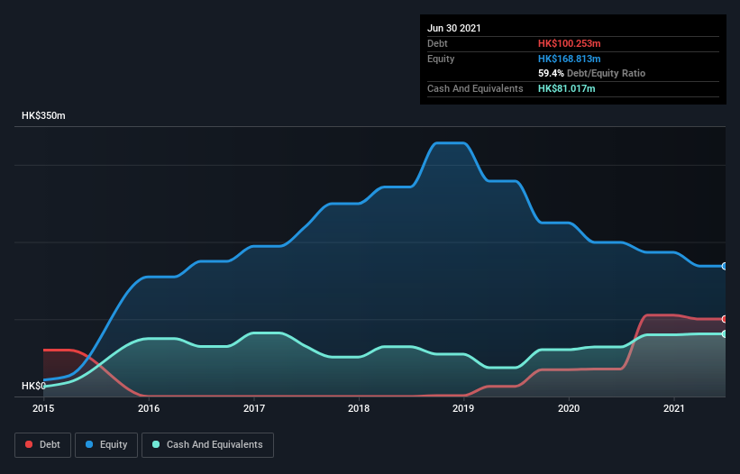Select the teal Cash endpoint marker on chart
The image size is (740, 474).
[x=725, y=333]
